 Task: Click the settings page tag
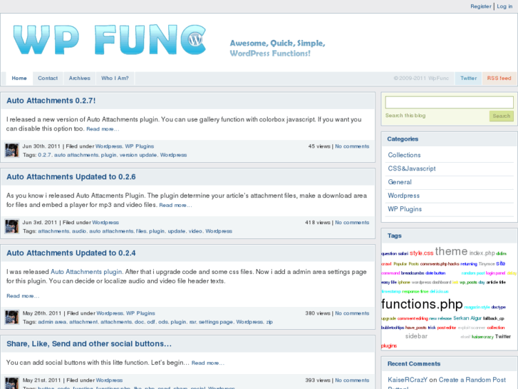coord(216,322)
